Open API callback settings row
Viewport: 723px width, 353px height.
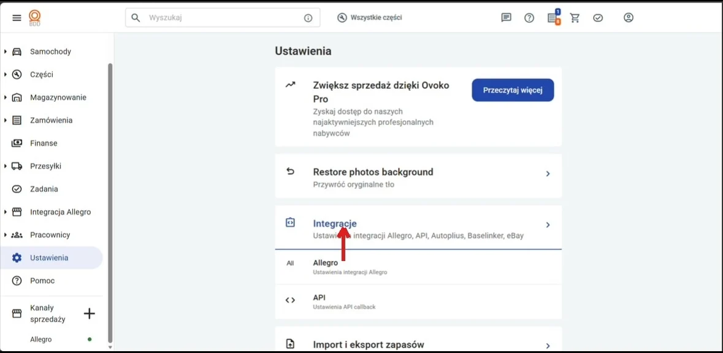(x=418, y=302)
